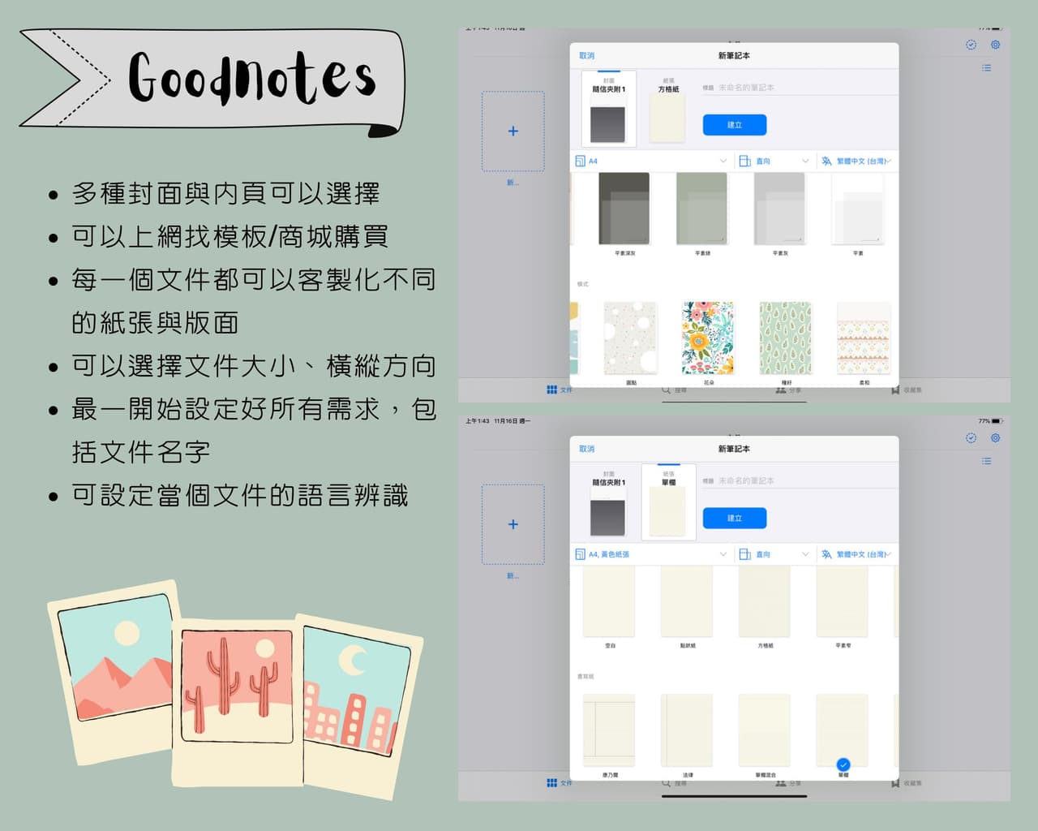
Task: Tap the select checkmark circle icon in top screenshot
Action: coord(971,45)
